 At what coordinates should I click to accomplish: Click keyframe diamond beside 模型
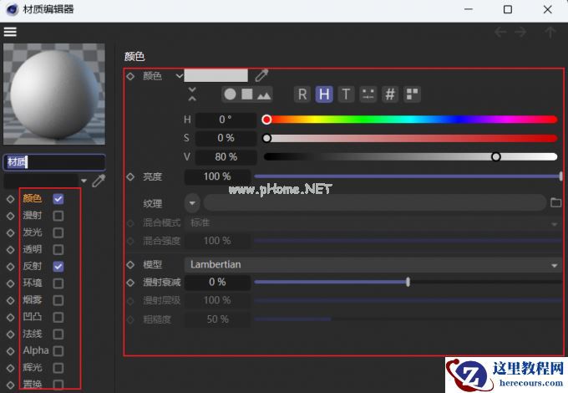pyautogui.click(x=130, y=265)
